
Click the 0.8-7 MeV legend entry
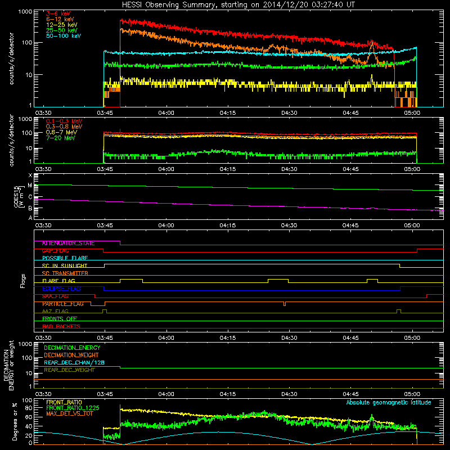click(x=61, y=132)
